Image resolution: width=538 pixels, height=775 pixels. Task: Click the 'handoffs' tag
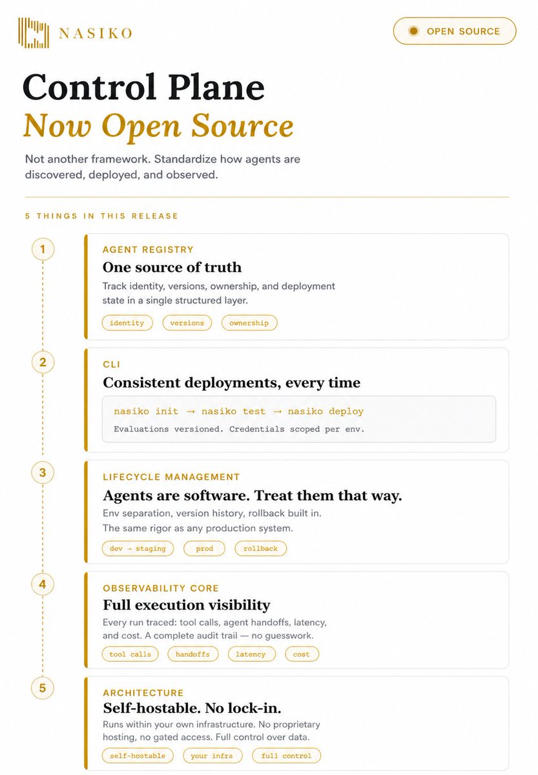coord(193,654)
